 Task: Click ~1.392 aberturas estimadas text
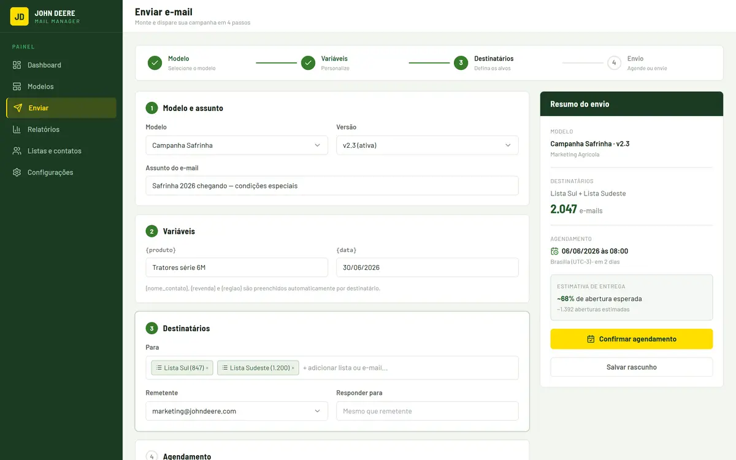[593, 309]
